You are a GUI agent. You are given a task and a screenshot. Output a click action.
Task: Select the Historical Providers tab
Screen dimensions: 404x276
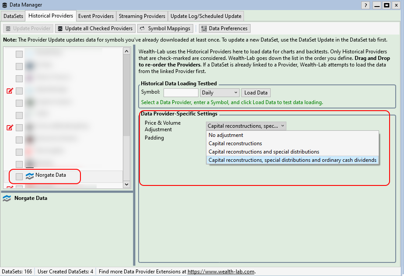coord(51,16)
